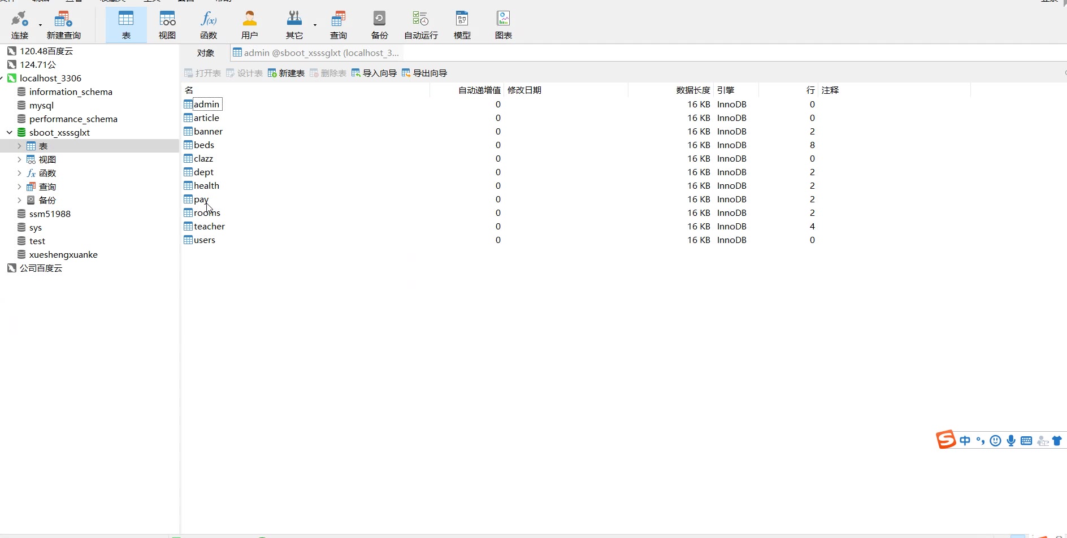Select the dept table icon
This screenshot has height=538, width=1067.
[x=188, y=172]
